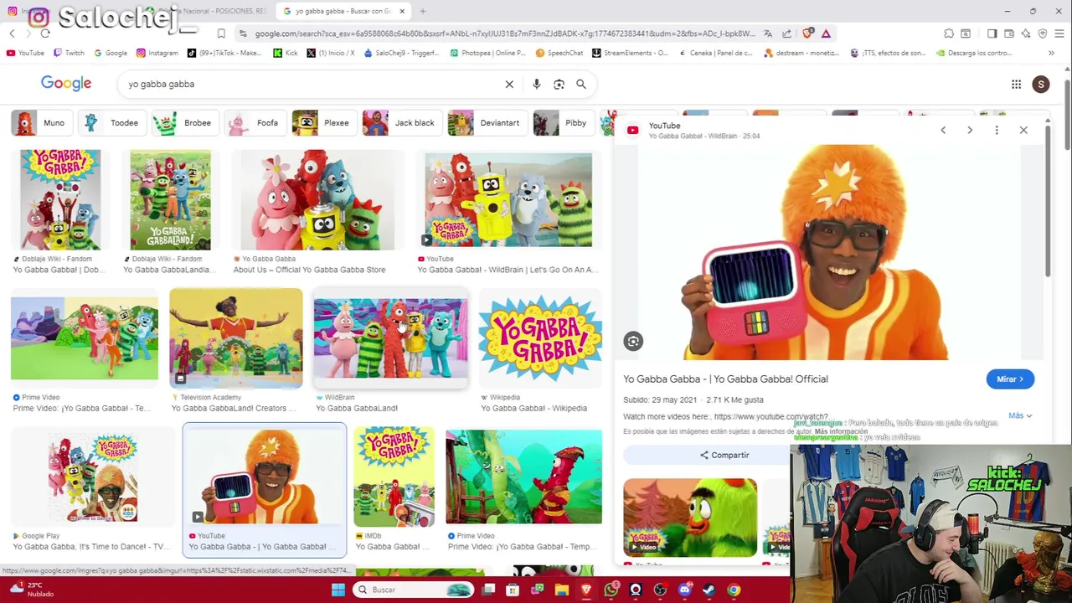Click the magnifier search icon
The height and width of the screenshot is (603, 1072).
click(x=581, y=84)
